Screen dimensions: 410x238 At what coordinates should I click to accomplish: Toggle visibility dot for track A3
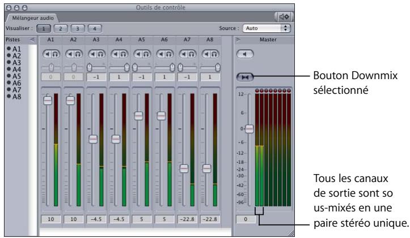(x=9, y=62)
